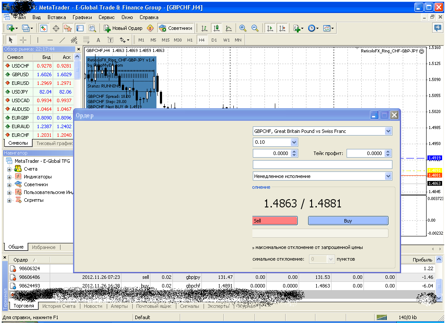Open the Market Watch panel icon
446x323 pixels.
[x=43, y=28]
